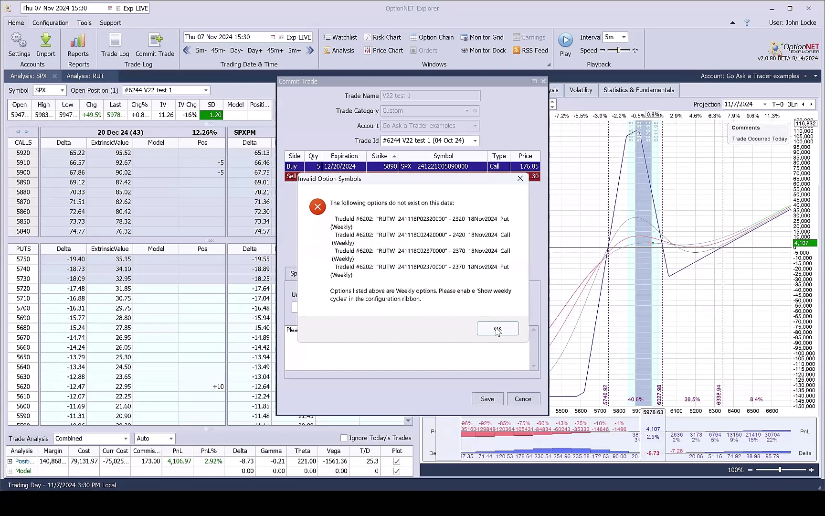The image size is (825, 516).
Task: Click OK in Invalid Option Symbols dialog
Action: pos(497,329)
